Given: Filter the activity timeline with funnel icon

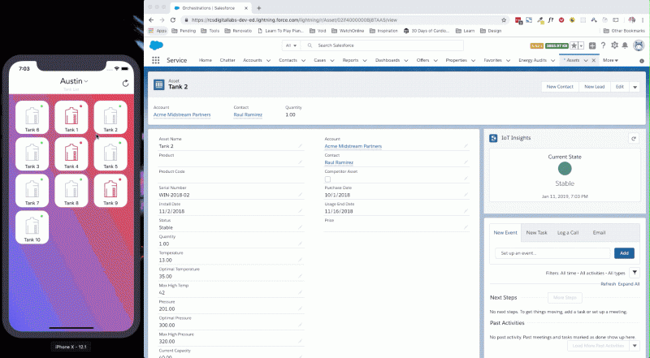Looking at the screenshot, I should point(634,273).
